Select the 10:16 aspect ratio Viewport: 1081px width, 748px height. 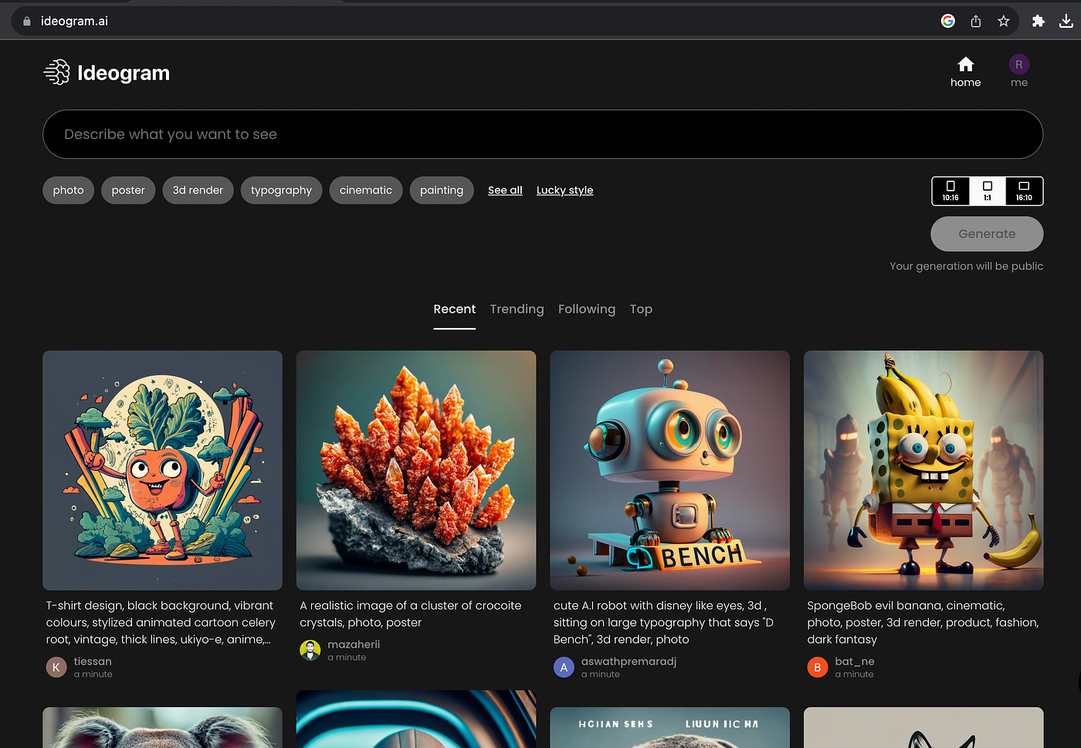click(951, 191)
